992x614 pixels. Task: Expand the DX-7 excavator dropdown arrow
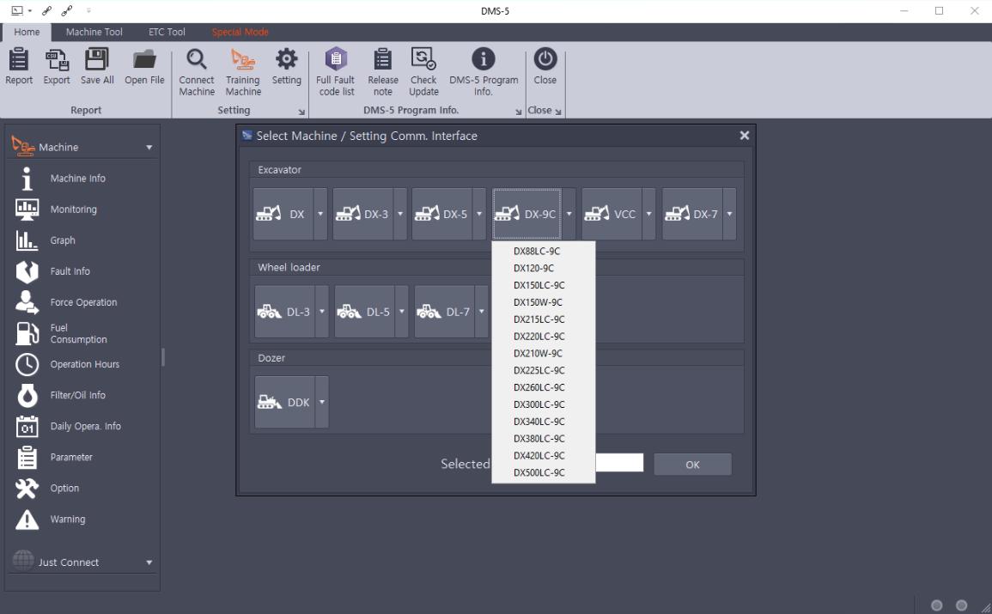[729, 214]
